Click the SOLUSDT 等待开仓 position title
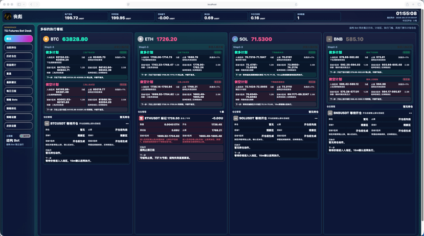Viewport: 424px width, 236px height. pos(253,118)
